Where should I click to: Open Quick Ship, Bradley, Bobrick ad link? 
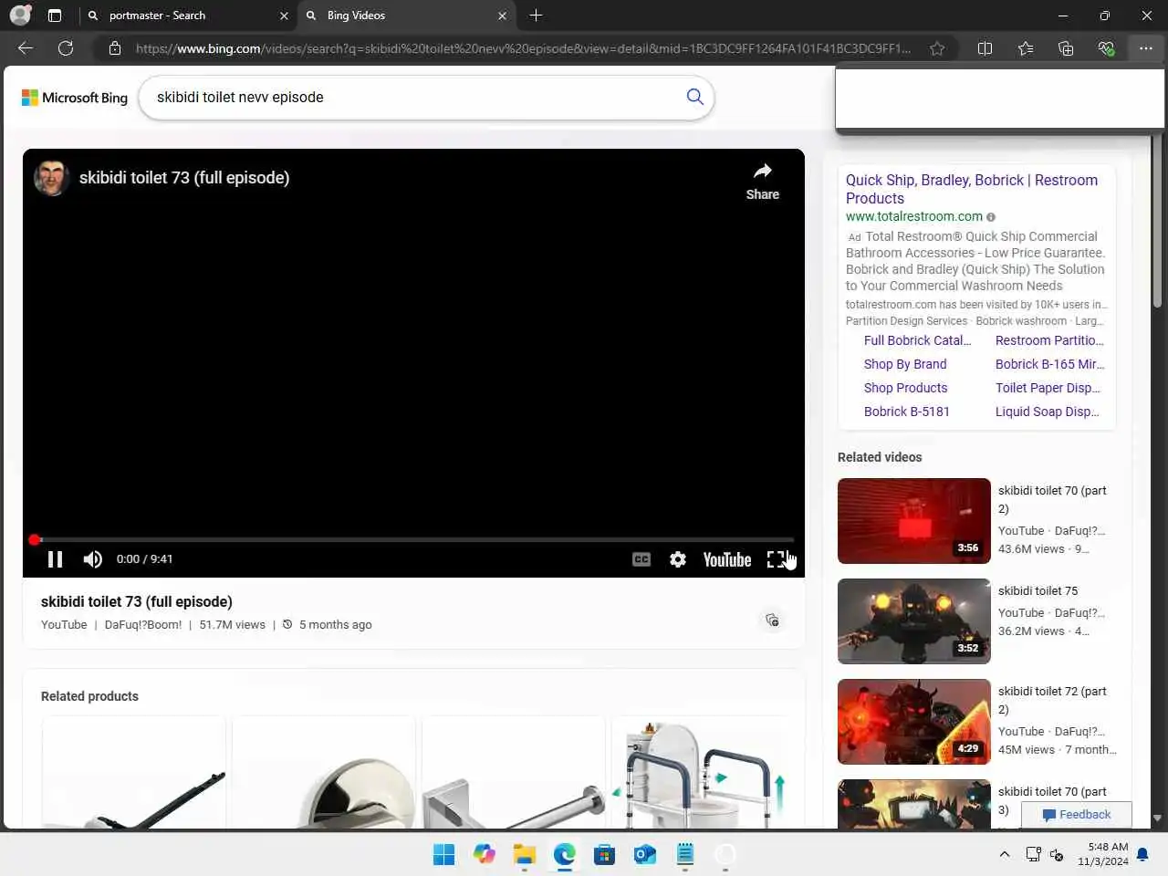pyautogui.click(x=972, y=189)
